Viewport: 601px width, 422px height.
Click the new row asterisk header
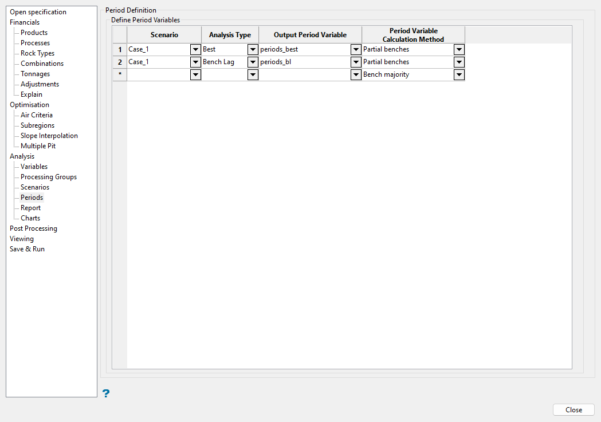point(120,74)
